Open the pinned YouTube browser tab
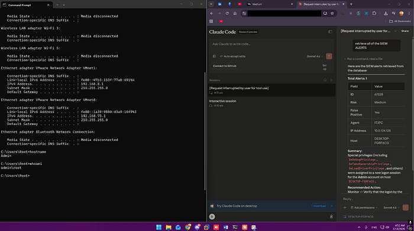 click(240, 4)
